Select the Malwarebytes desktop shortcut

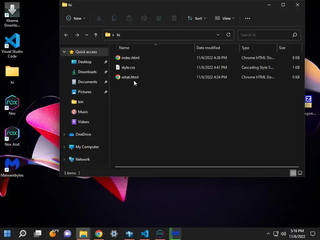coord(12,167)
